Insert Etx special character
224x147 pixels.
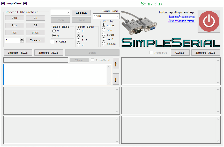pos(14,25)
